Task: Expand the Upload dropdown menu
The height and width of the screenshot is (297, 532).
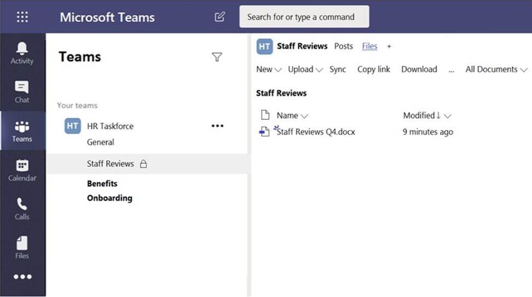Action: 305,69
